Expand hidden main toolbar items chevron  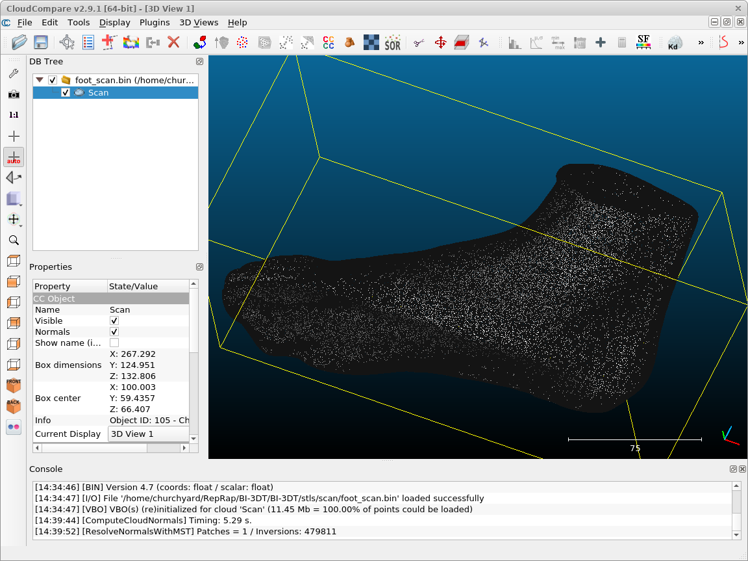pos(701,42)
